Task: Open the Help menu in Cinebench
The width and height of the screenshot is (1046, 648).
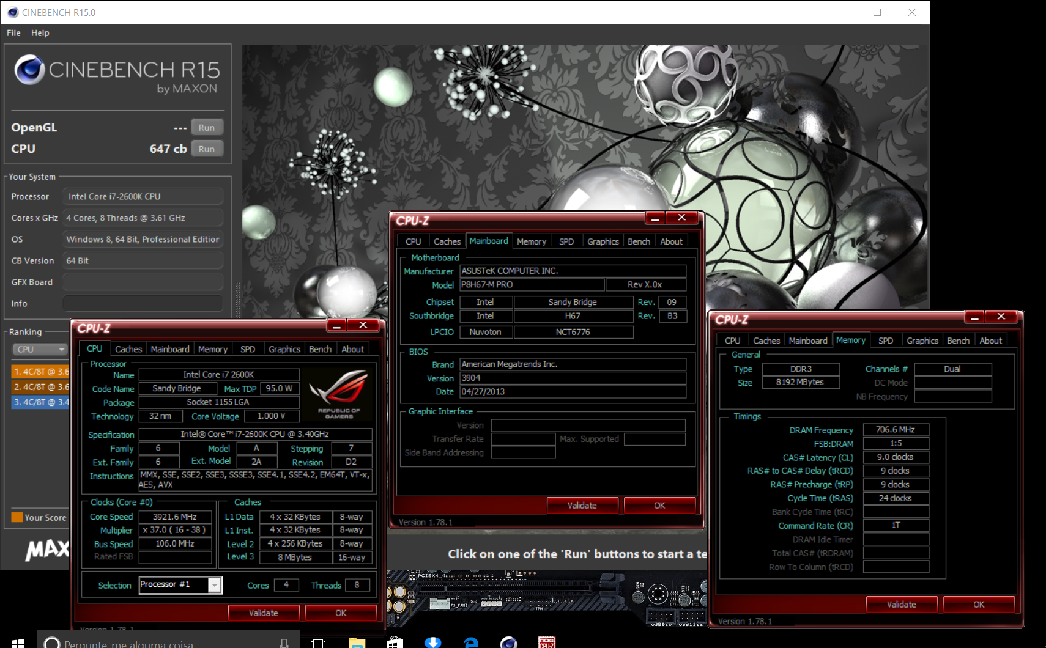Action: click(x=40, y=33)
